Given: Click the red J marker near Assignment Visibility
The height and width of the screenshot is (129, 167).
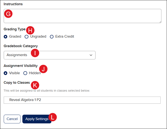Looking at the screenshot, I should [x=43, y=69].
